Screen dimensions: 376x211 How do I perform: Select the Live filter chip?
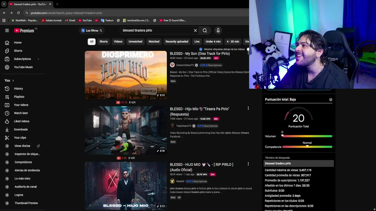(x=197, y=42)
